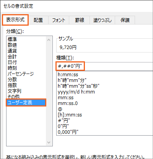153x159 pixels.
Task: Click the 表示形式 tab
Action: point(15,20)
